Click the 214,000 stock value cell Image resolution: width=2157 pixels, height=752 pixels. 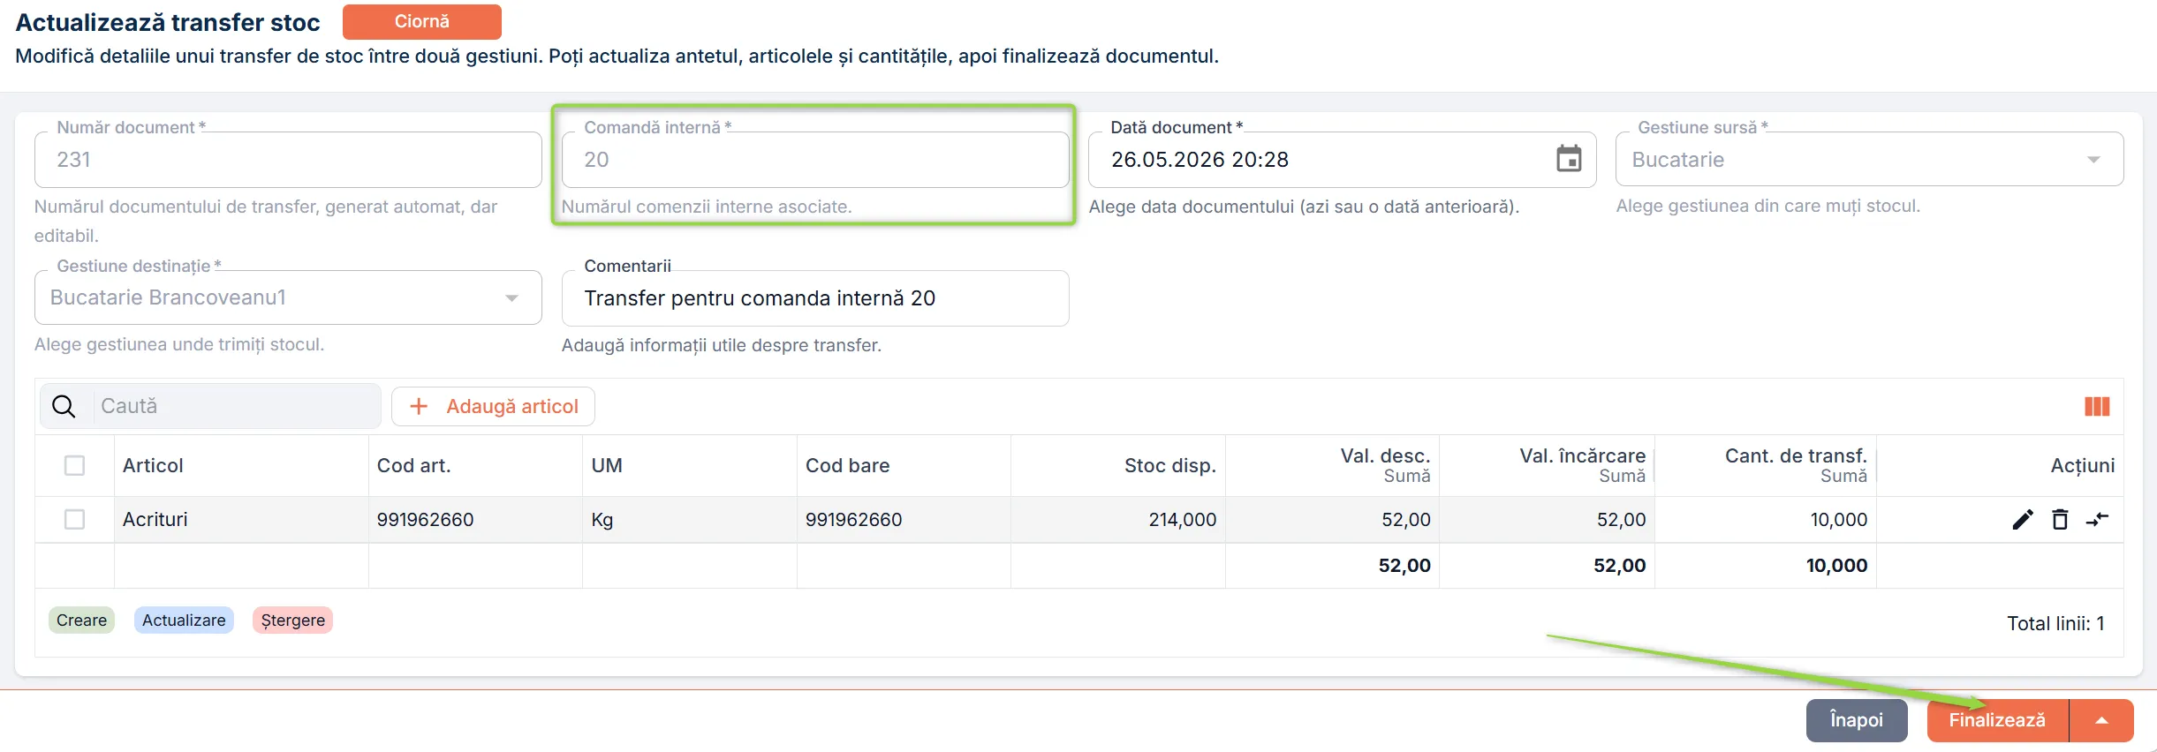[1118, 519]
